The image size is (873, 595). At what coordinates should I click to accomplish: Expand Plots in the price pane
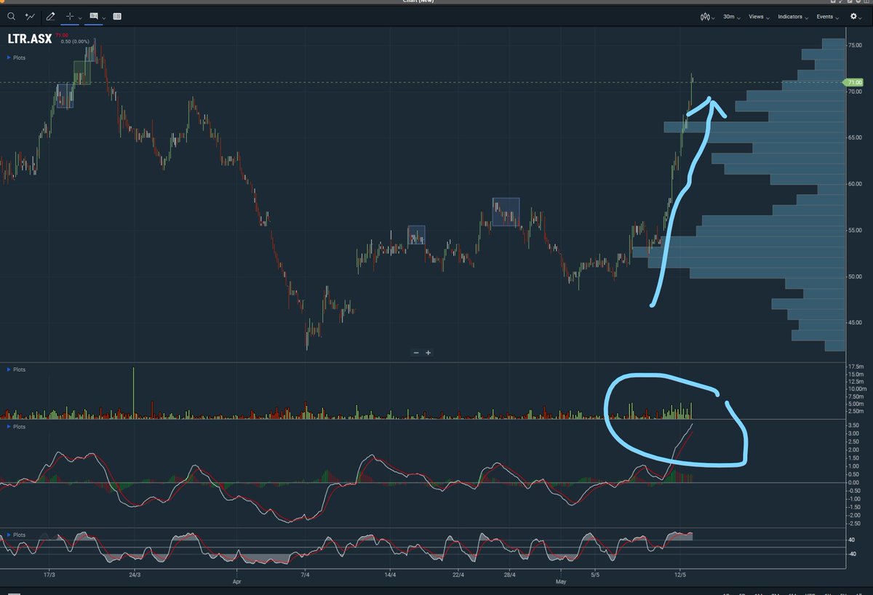(x=17, y=57)
